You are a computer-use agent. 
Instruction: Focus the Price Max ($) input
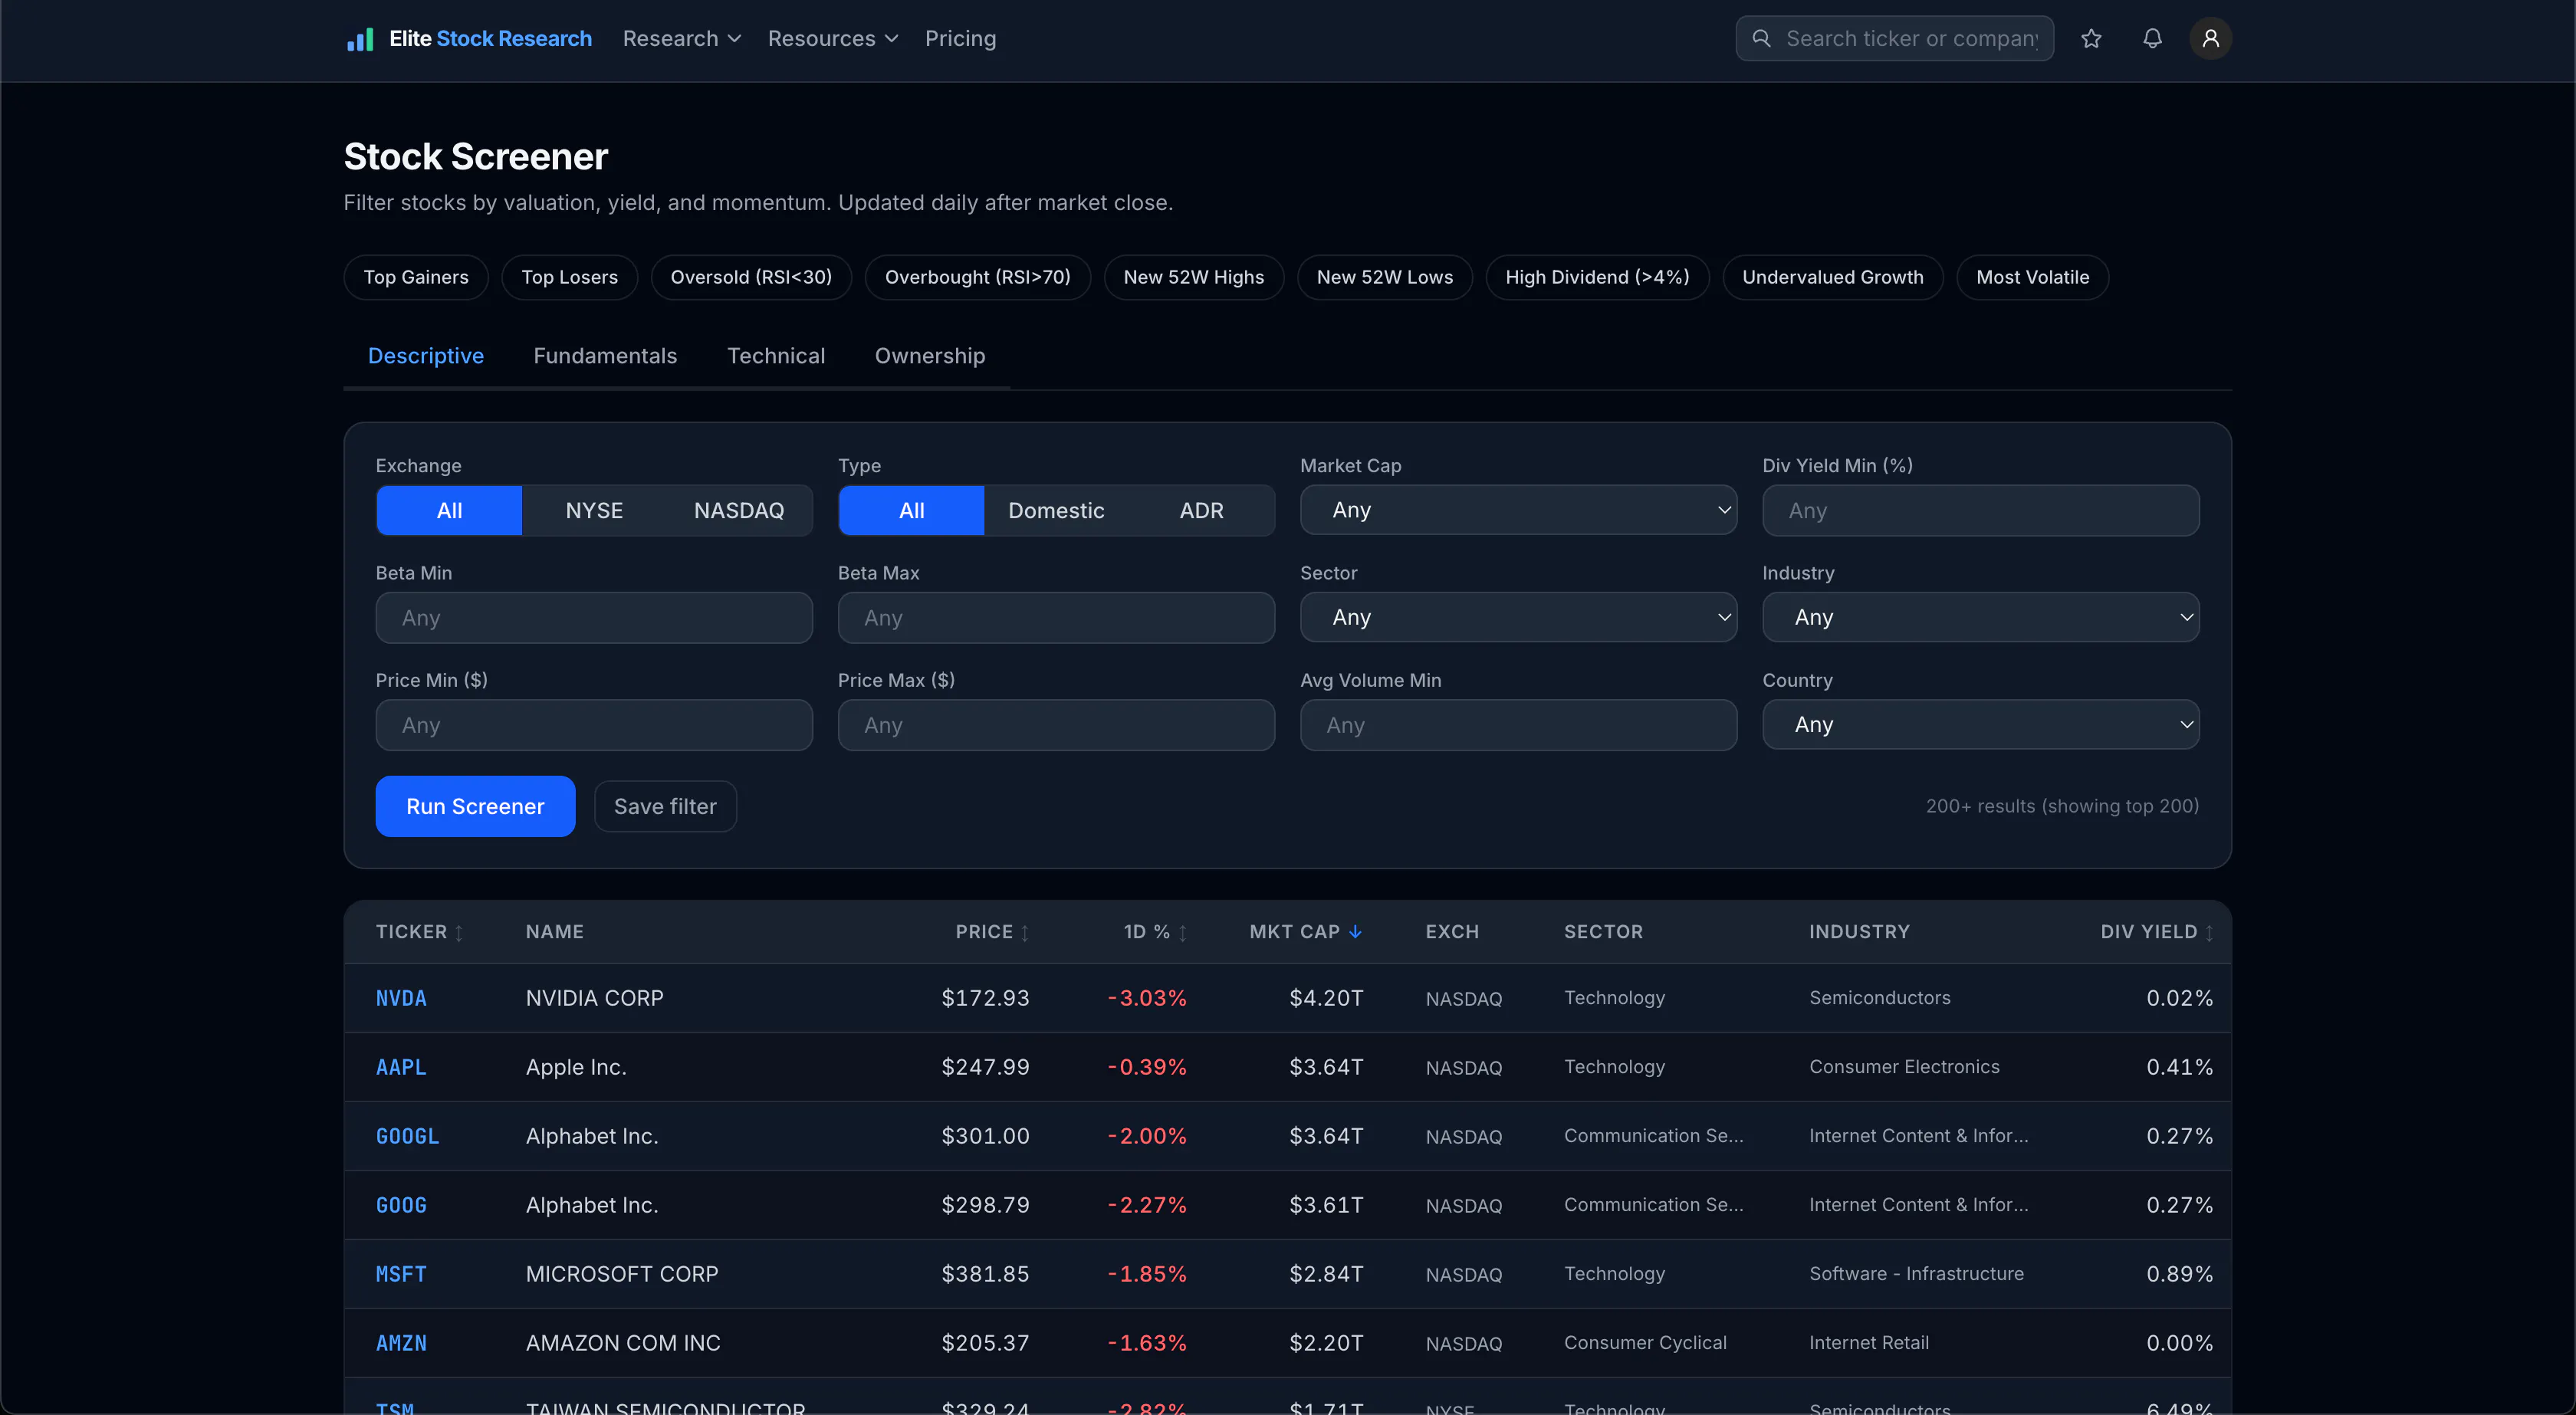click(1056, 724)
